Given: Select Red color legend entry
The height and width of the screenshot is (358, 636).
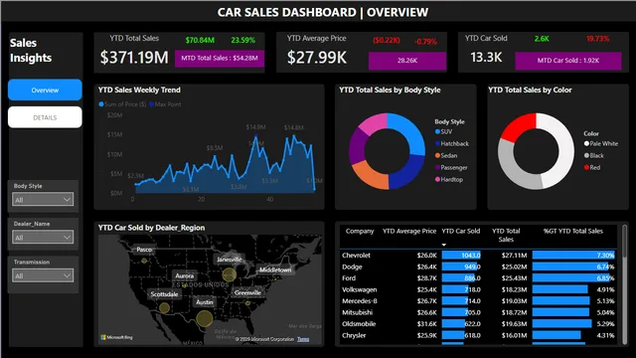Looking at the screenshot, I should click(592, 167).
